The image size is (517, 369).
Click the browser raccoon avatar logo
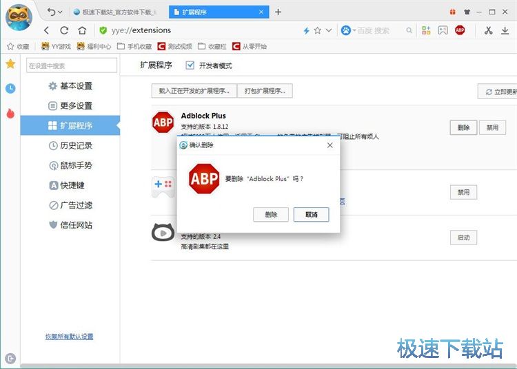point(19,17)
